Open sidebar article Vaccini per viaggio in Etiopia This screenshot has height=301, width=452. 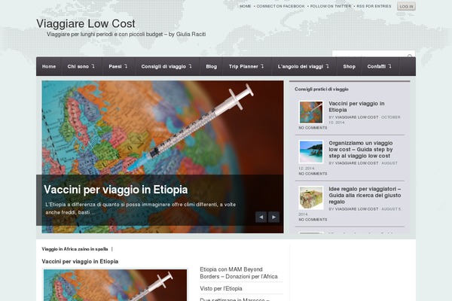356,107
